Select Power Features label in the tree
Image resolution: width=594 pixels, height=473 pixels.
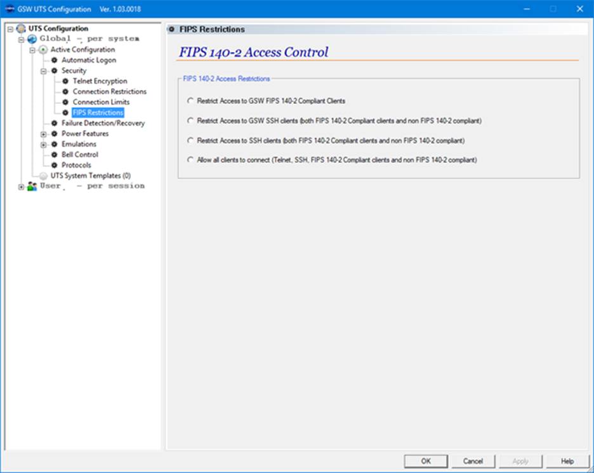pyautogui.click(x=85, y=134)
